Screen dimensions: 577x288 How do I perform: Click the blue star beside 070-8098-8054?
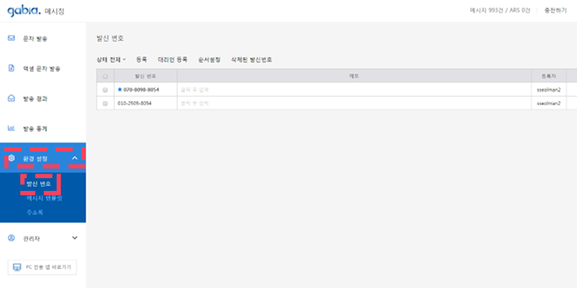[120, 89]
